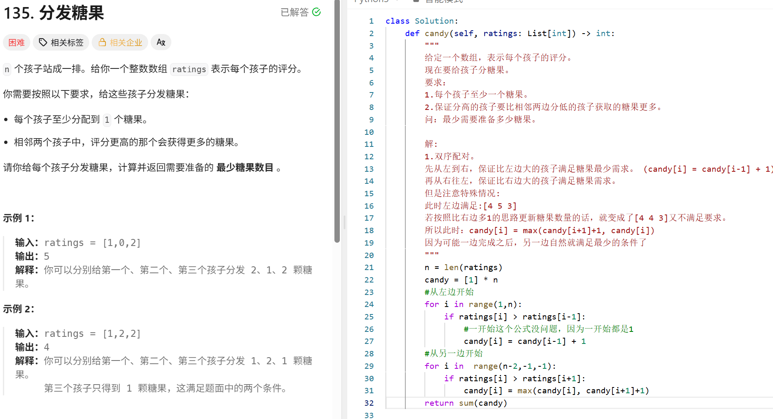This screenshot has width=773, height=419.
Task: Click the bullet text 每个孩子至少分配到 1 个糖果
Action: 81,120
